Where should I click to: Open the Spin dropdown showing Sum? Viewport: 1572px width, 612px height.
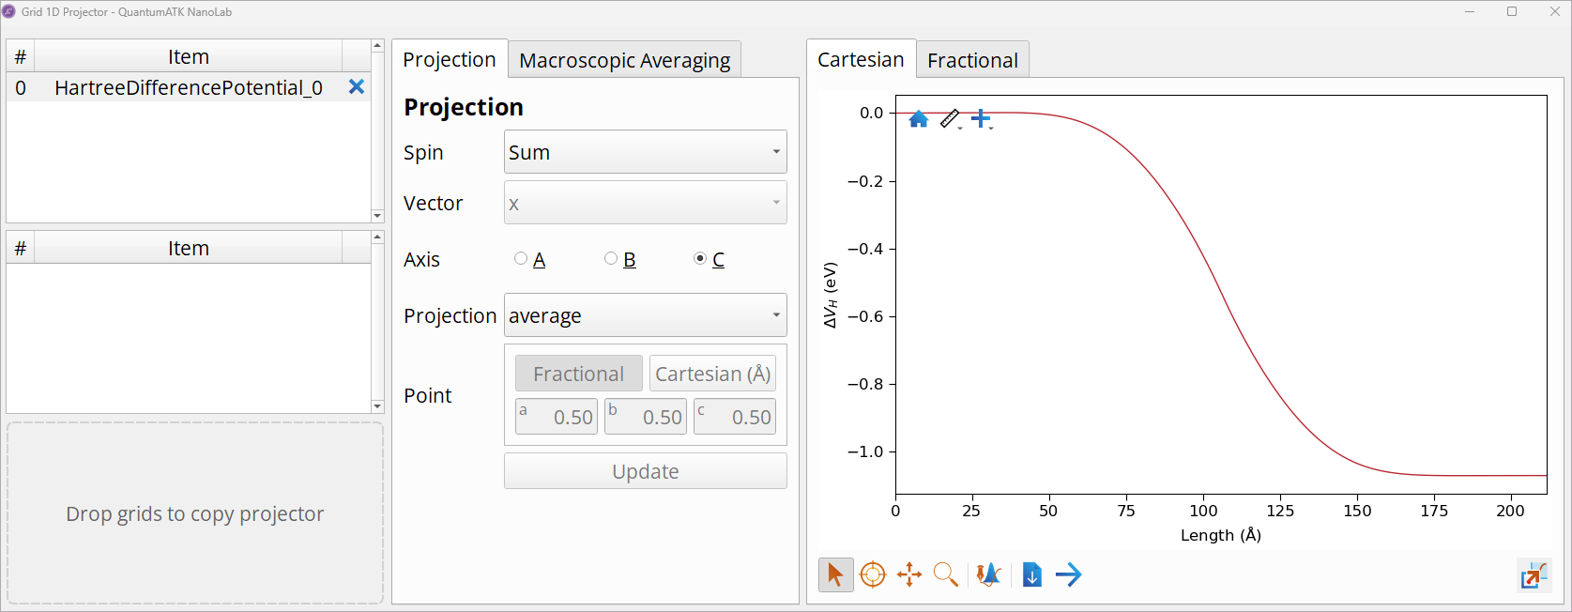(x=646, y=152)
